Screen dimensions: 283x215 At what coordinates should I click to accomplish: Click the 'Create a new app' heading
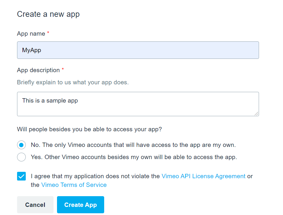(x=48, y=14)
